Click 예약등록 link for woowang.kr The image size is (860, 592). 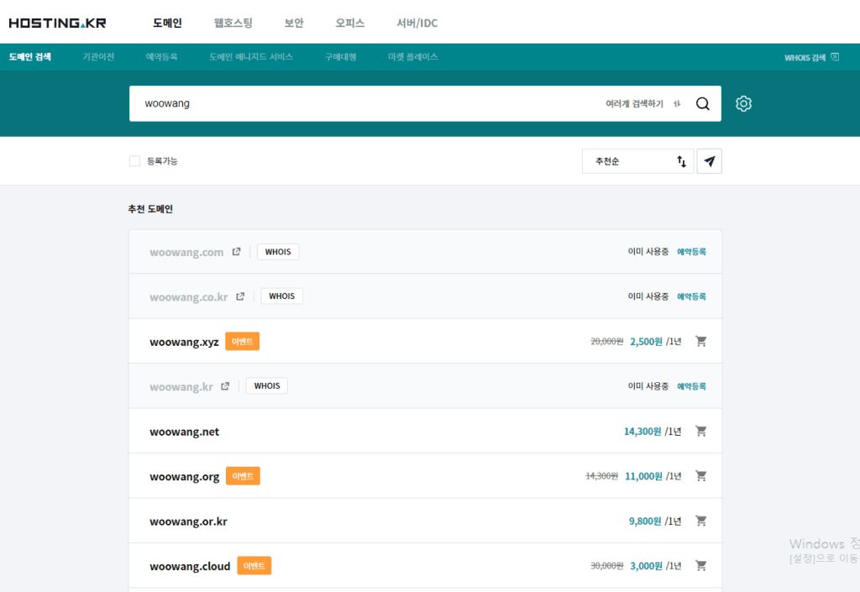coord(691,386)
